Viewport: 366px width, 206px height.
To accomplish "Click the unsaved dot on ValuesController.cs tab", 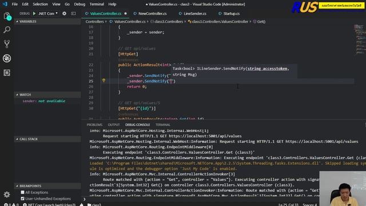I will [126, 14].
